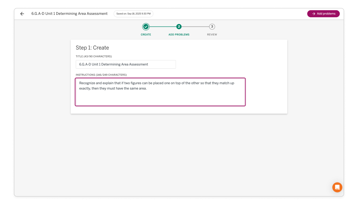
Task: Click the TITLE (43/90 CHARACTERS) label
Action: click(94, 56)
